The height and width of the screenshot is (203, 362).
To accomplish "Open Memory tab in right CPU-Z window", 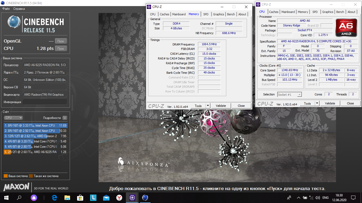I will tap(303, 12).
